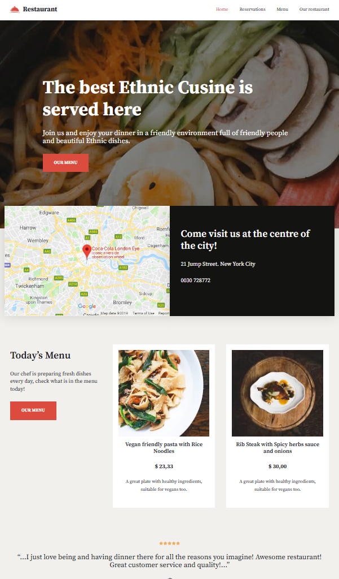Click the phone number 0030 728772
Screen dimensions: 339x579
pos(196,280)
